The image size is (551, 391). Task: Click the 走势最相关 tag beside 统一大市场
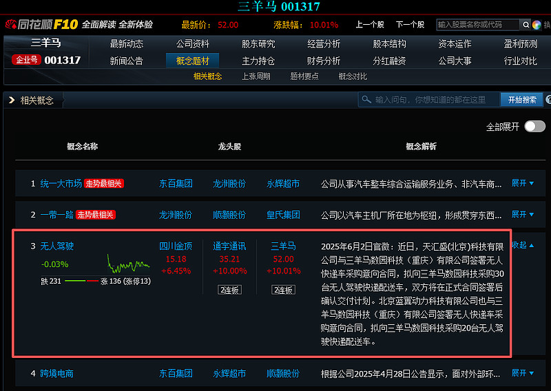click(104, 183)
